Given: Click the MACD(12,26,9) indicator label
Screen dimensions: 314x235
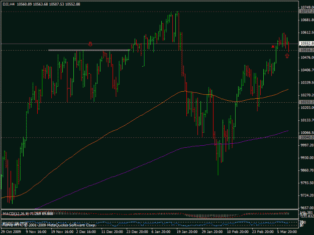Looking at the screenshot, I should click(x=16, y=214).
